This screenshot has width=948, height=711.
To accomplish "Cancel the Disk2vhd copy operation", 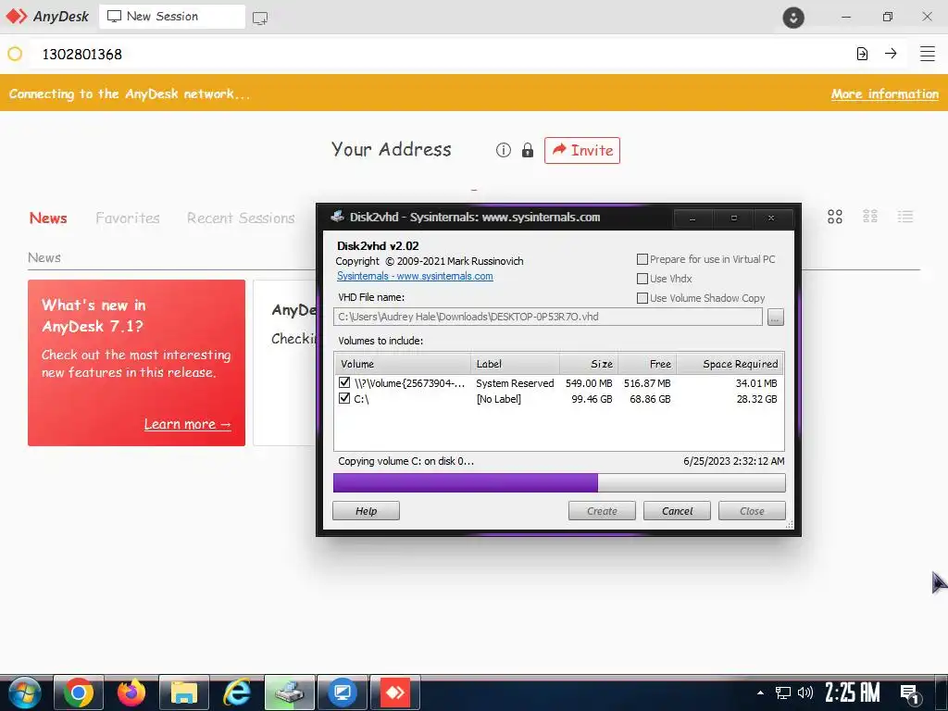I will (x=677, y=511).
